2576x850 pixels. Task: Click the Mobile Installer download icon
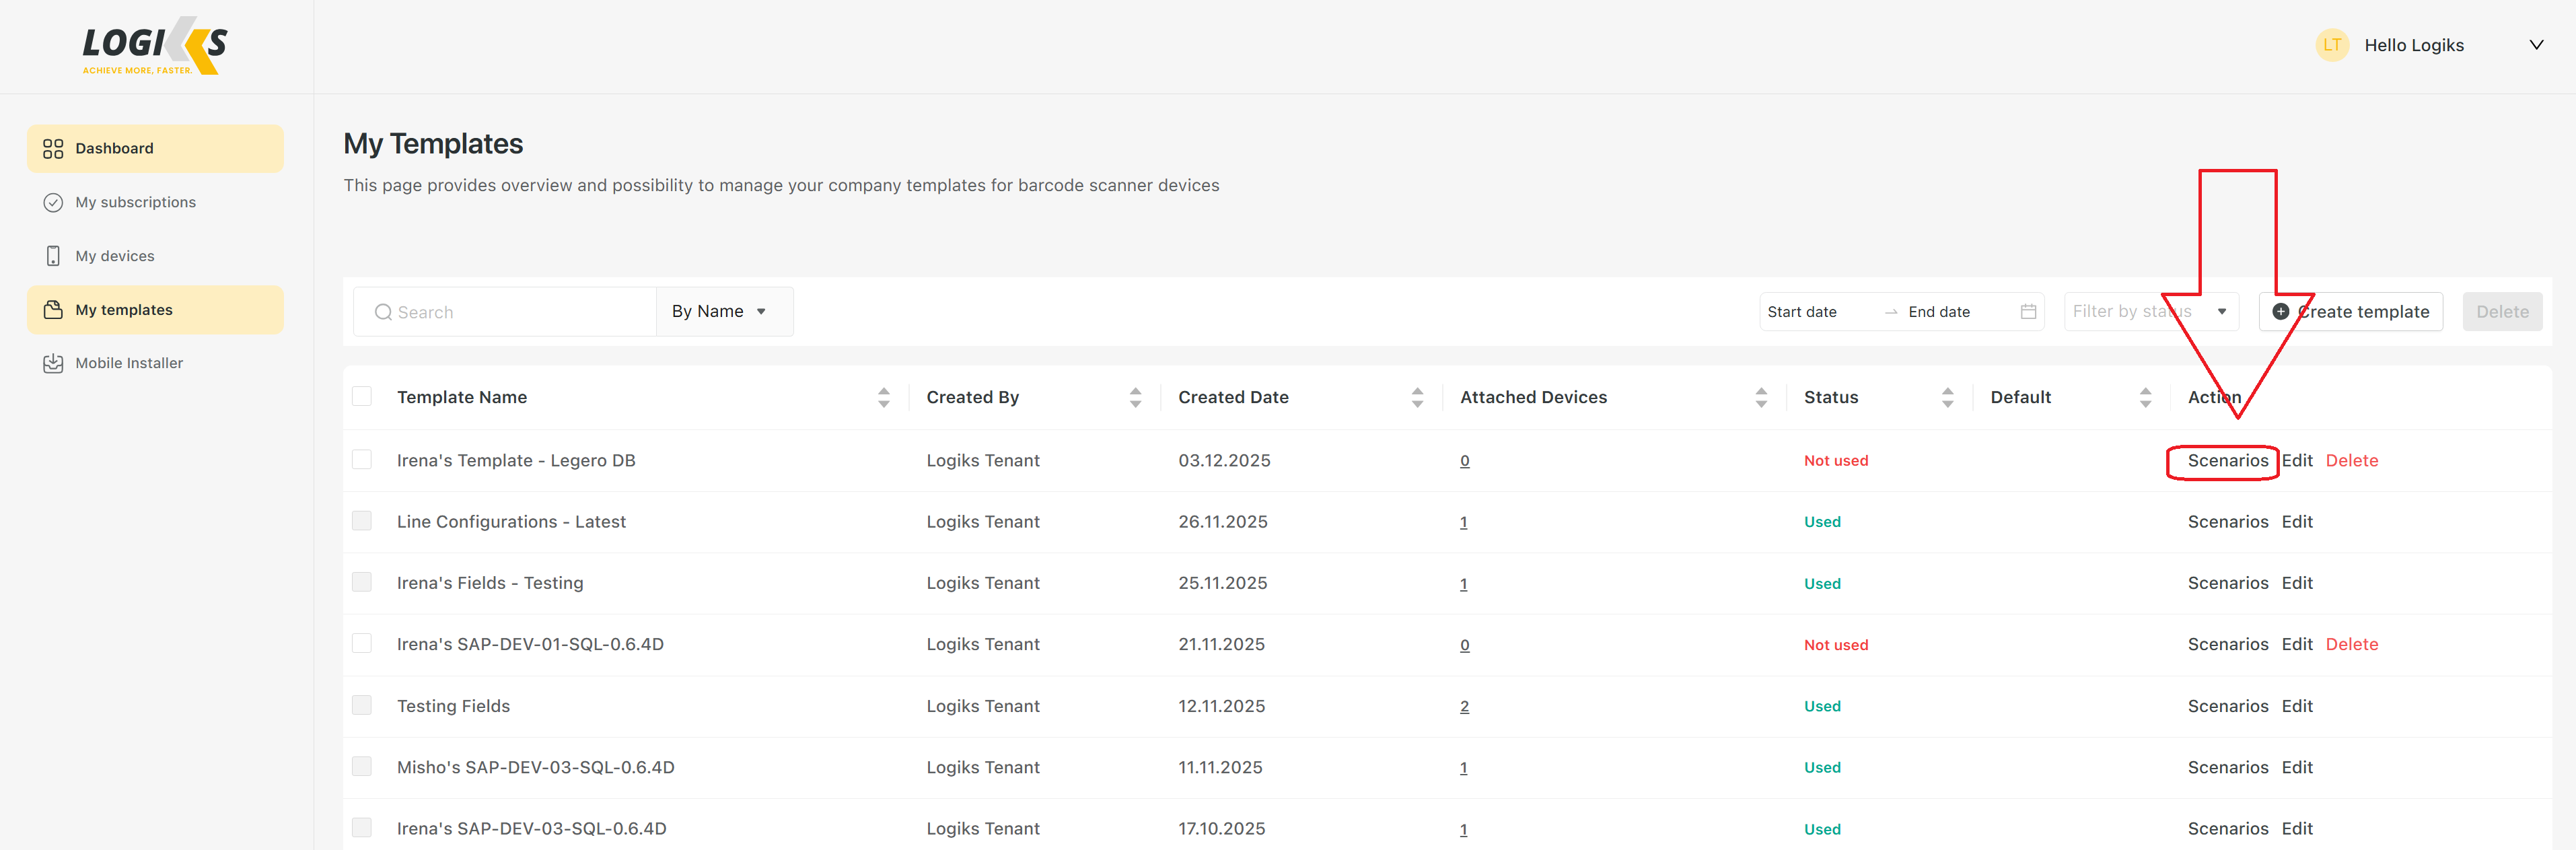click(x=53, y=364)
